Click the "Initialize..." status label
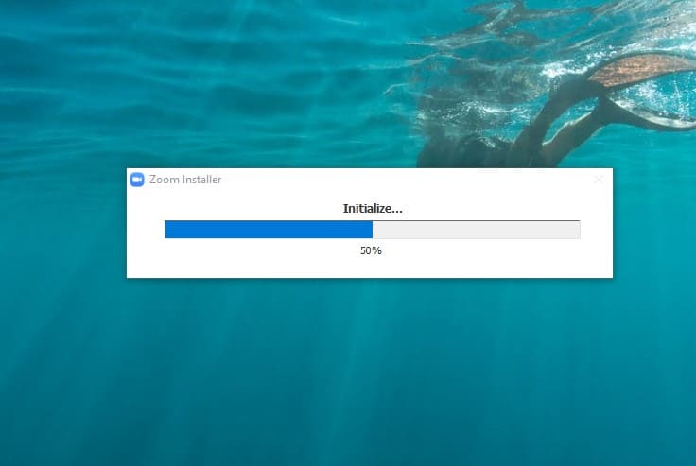The height and width of the screenshot is (466, 696). (x=371, y=208)
